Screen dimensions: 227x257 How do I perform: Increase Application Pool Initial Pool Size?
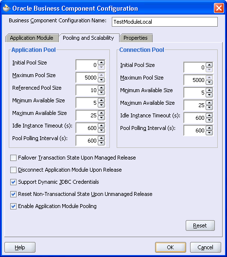click(101, 63)
